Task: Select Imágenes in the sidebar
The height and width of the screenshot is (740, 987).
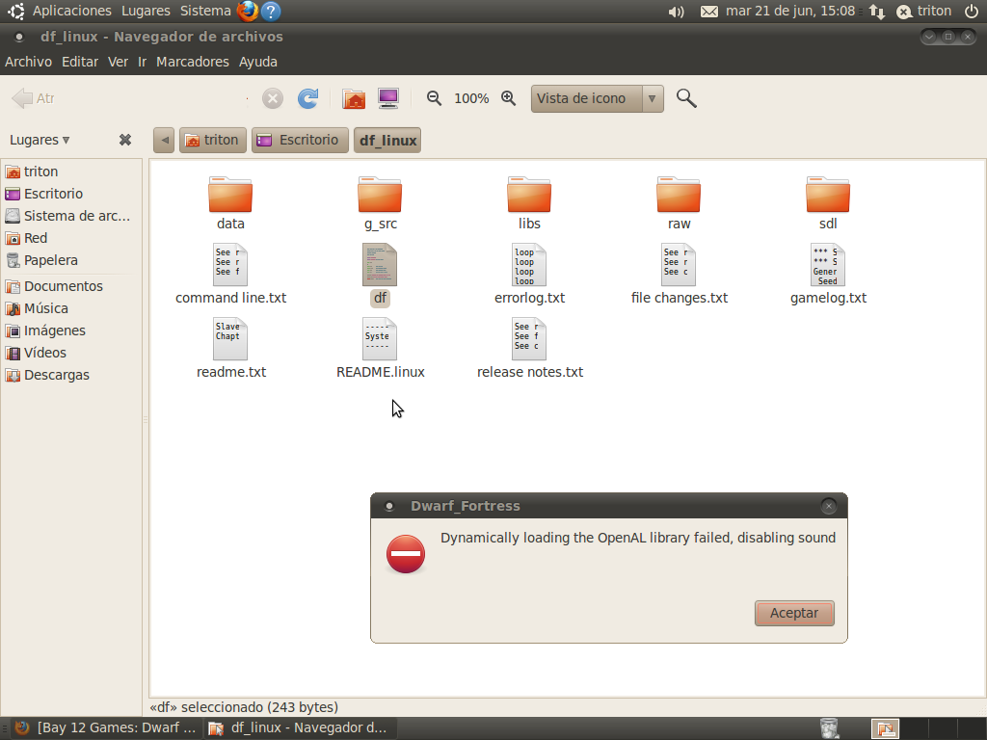Action: [x=71, y=330]
